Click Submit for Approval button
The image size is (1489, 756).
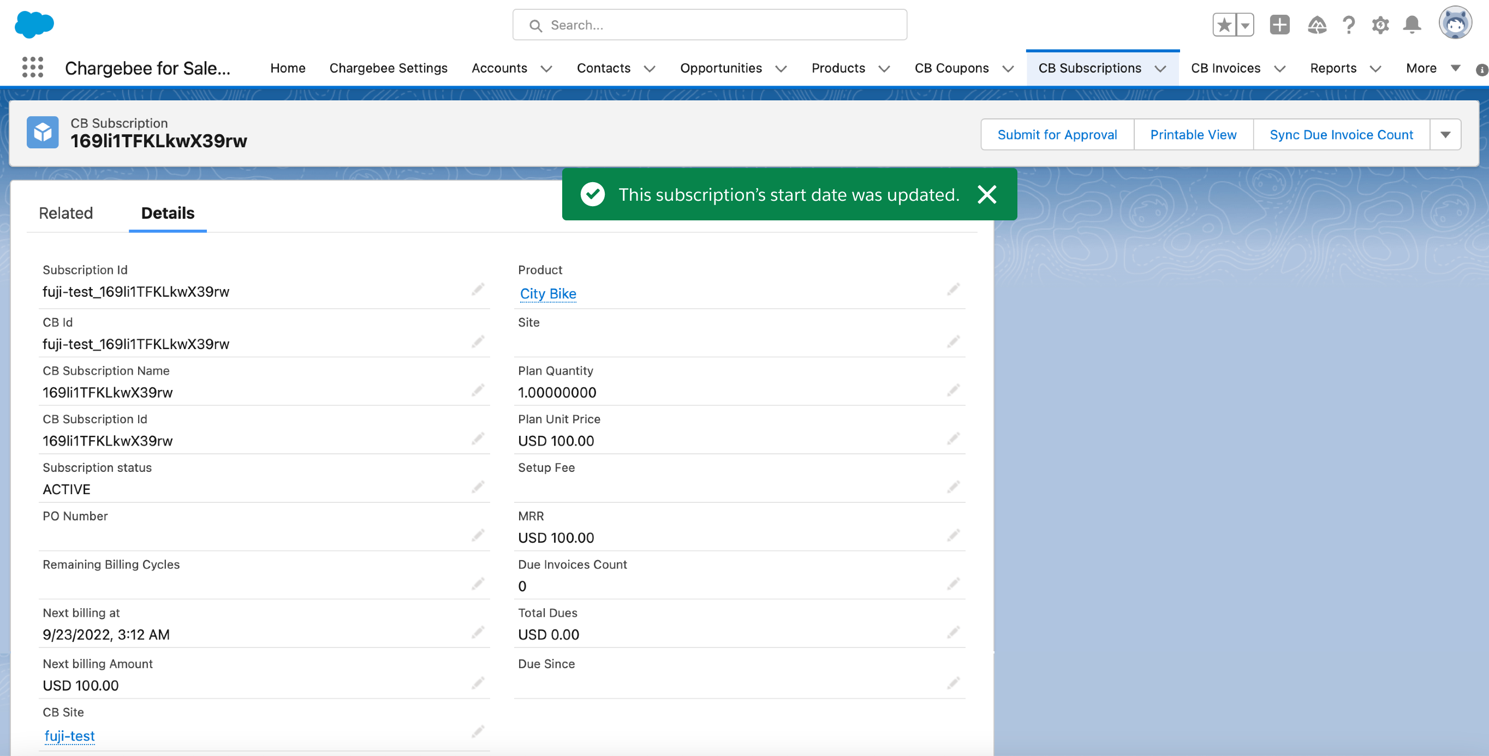(x=1057, y=135)
